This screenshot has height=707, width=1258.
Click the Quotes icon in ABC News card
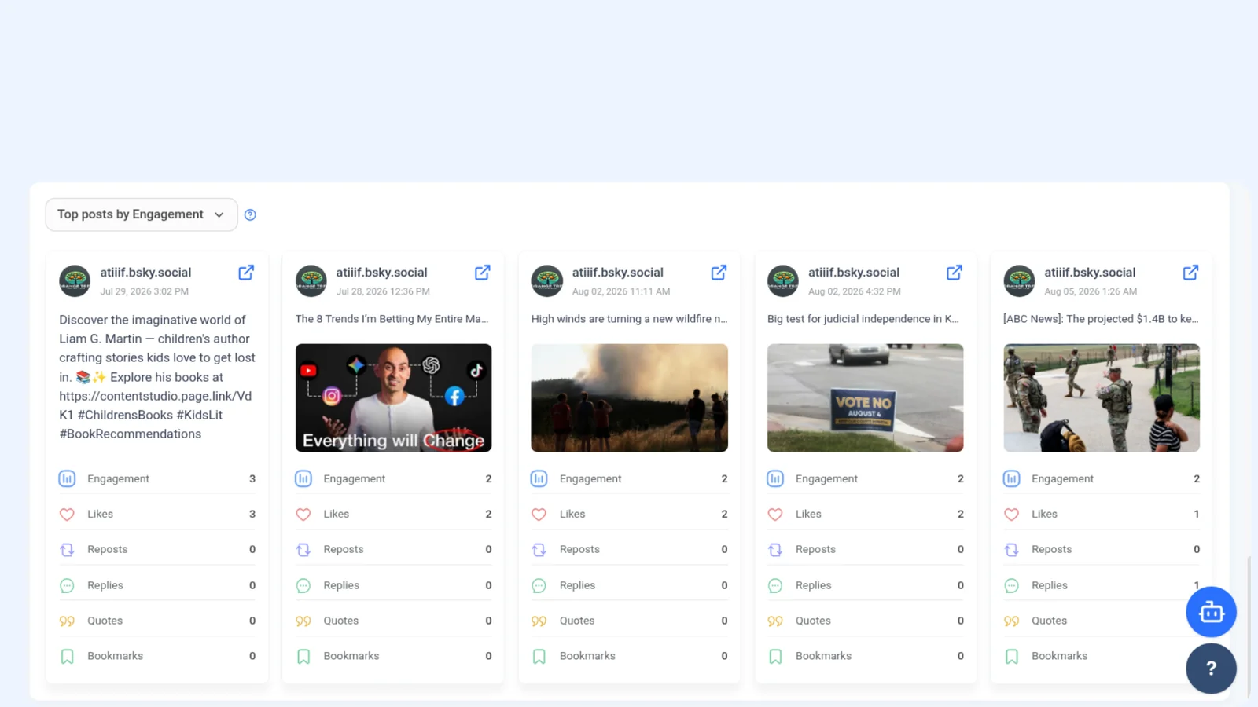(1012, 621)
